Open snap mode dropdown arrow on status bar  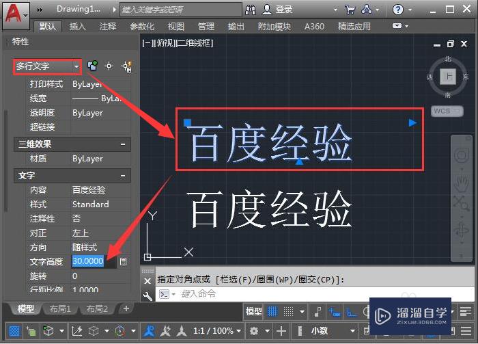click(302, 312)
